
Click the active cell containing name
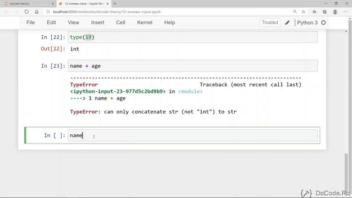(193, 135)
